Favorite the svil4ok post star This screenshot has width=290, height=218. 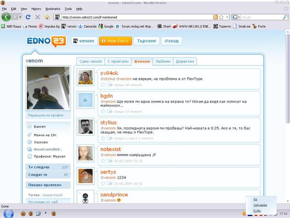coord(103,85)
